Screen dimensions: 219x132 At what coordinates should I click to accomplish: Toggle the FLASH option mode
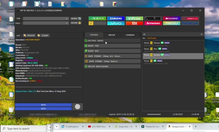pos(43,36)
